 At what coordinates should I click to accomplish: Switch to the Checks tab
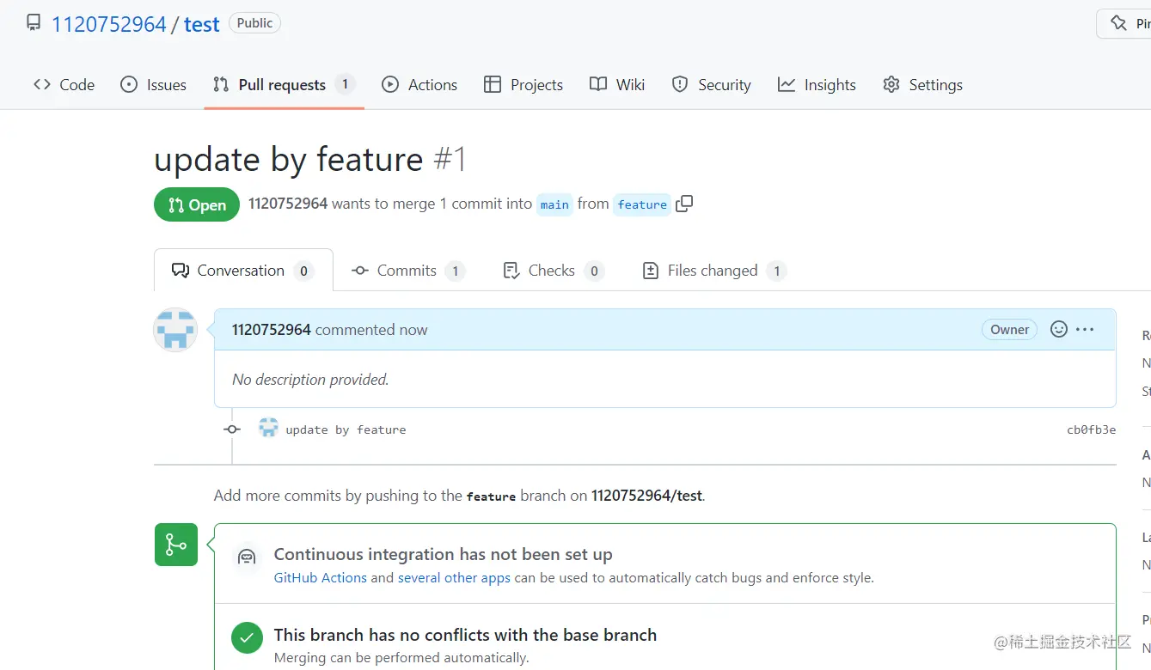coord(553,271)
